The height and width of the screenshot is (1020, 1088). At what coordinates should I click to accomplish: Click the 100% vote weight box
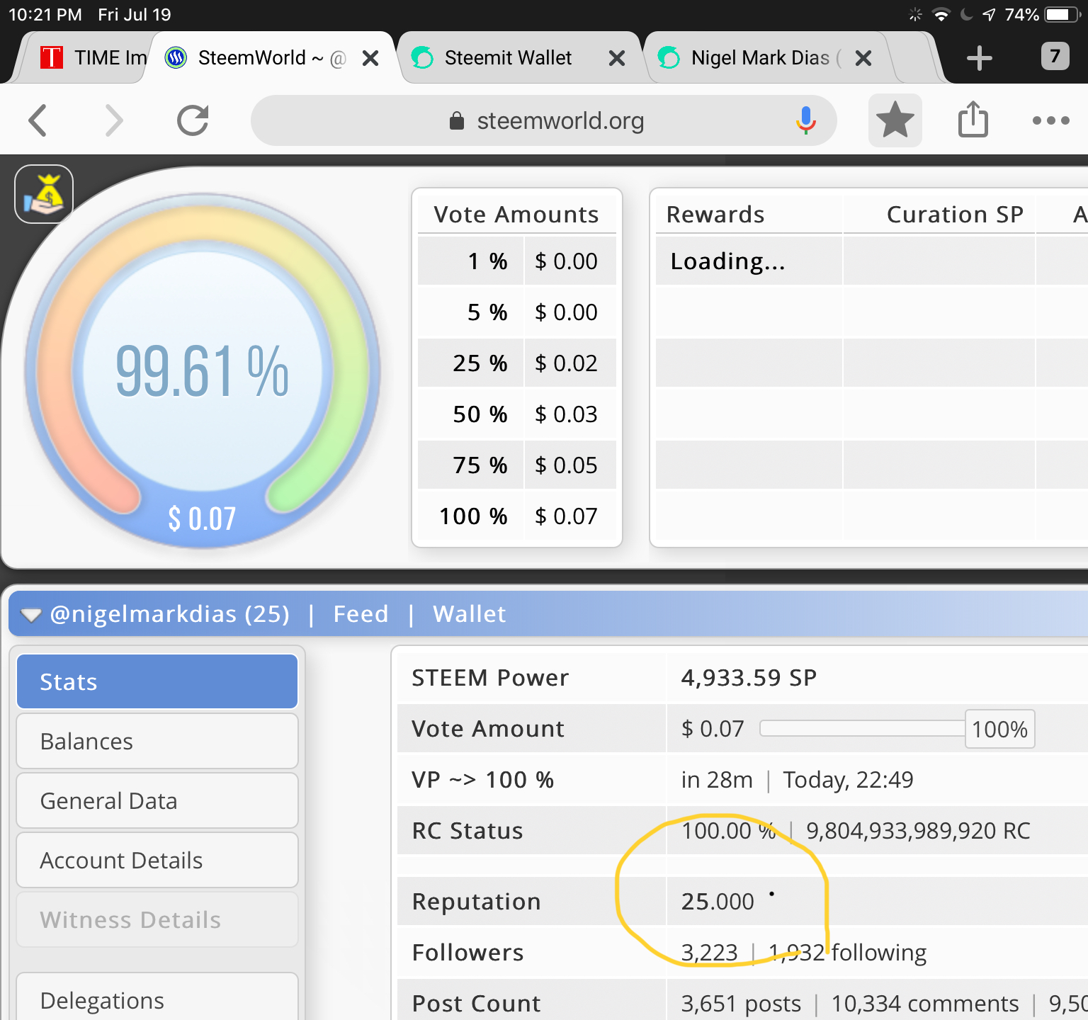(x=999, y=729)
